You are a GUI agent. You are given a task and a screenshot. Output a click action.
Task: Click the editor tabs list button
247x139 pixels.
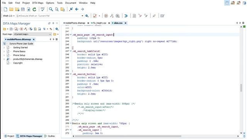(243, 23)
